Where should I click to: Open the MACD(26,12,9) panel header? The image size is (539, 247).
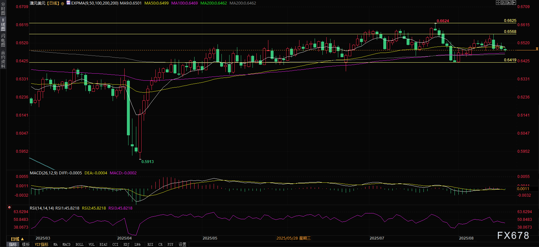tap(44, 173)
